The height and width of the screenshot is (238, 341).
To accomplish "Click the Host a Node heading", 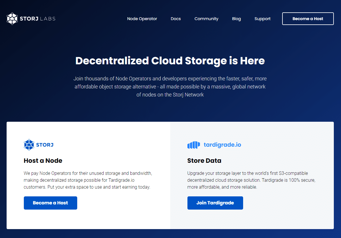I will point(43,160).
